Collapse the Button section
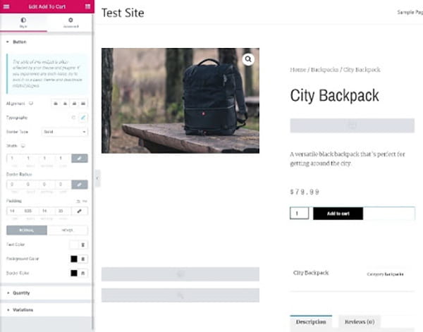Viewport: 423px width, 332px height. (20, 42)
